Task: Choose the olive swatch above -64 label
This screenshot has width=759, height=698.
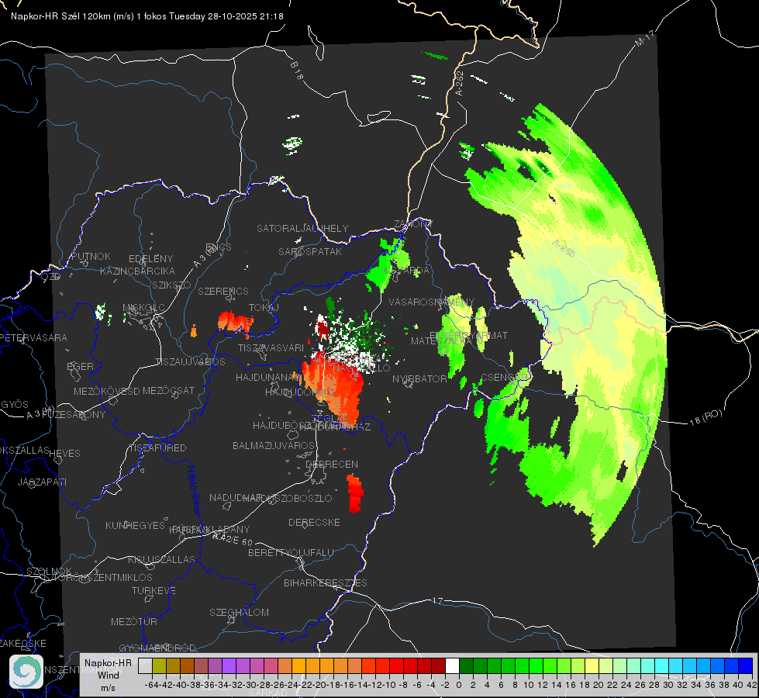Action: [x=159, y=665]
